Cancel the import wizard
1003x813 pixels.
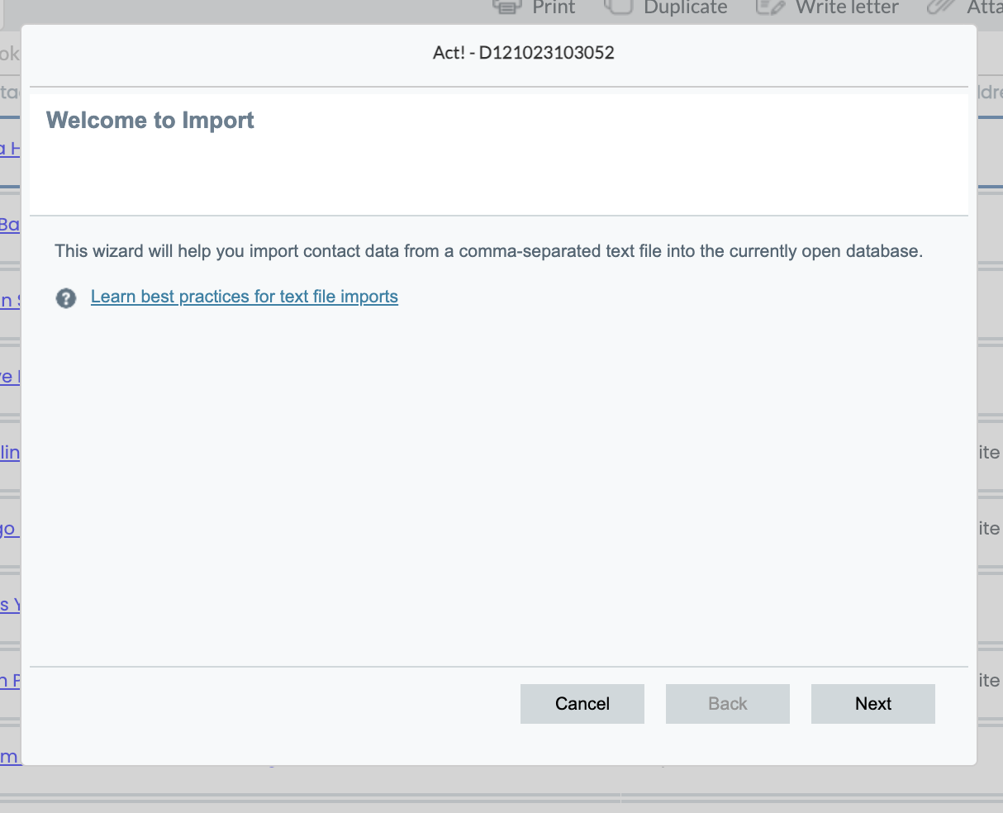(x=582, y=703)
